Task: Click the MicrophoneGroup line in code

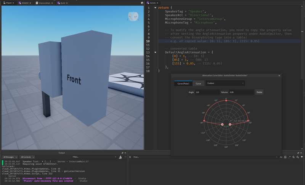Action: pos(195,19)
